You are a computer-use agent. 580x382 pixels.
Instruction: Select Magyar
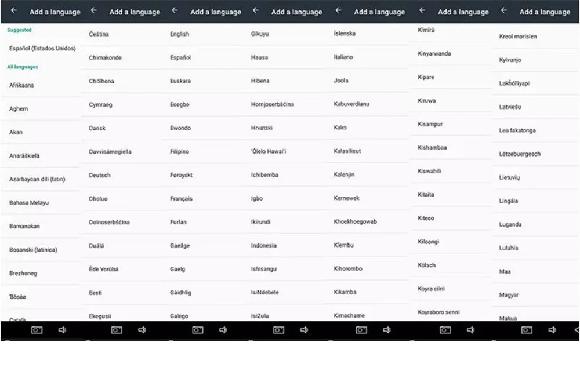[535, 295]
